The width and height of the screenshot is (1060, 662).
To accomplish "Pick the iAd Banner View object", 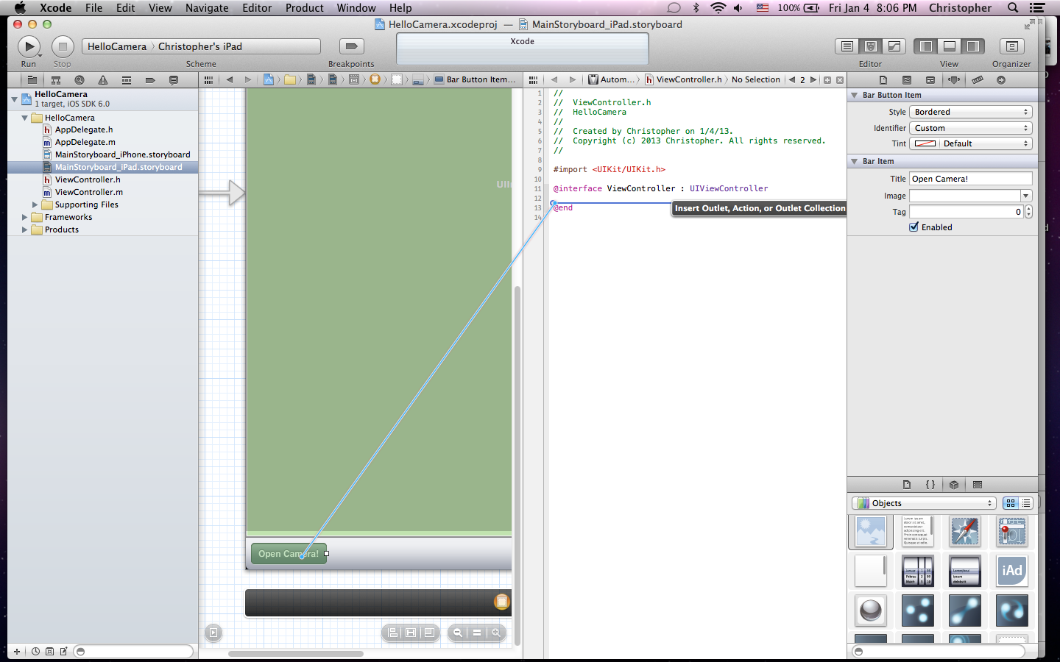I will 1011,570.
